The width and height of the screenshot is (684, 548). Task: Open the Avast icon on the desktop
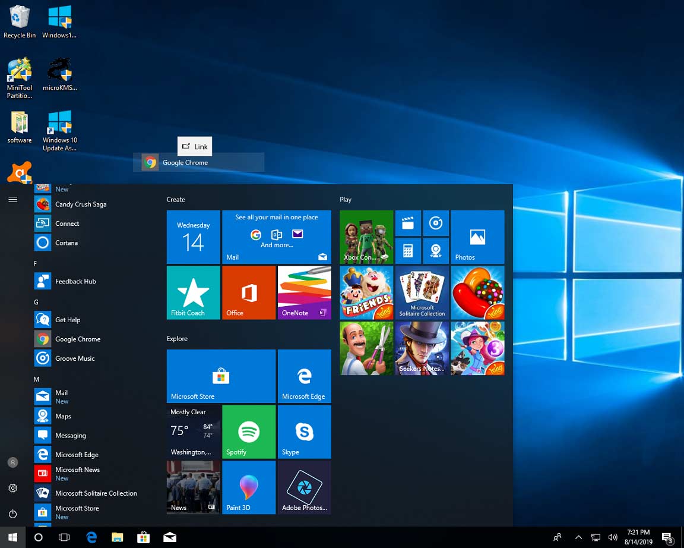coord(19,172)
